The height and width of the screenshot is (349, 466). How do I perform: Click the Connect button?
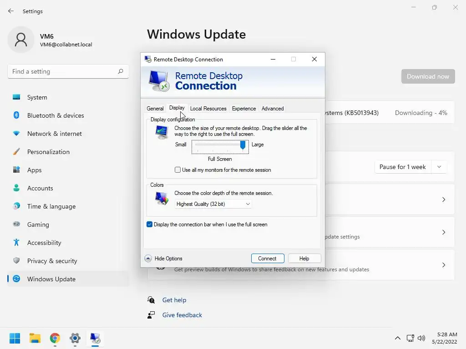(268, 259)
